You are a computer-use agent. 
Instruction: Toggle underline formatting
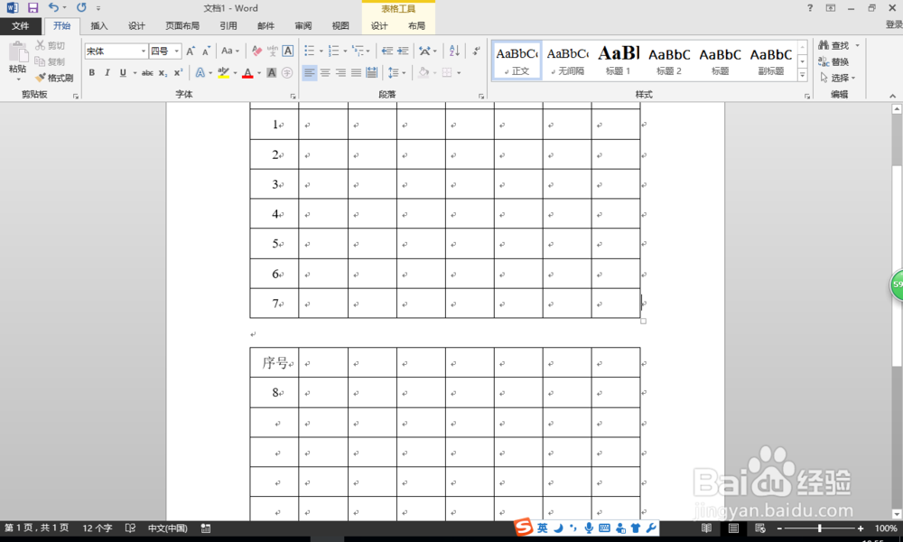click(x=123, y=72)
